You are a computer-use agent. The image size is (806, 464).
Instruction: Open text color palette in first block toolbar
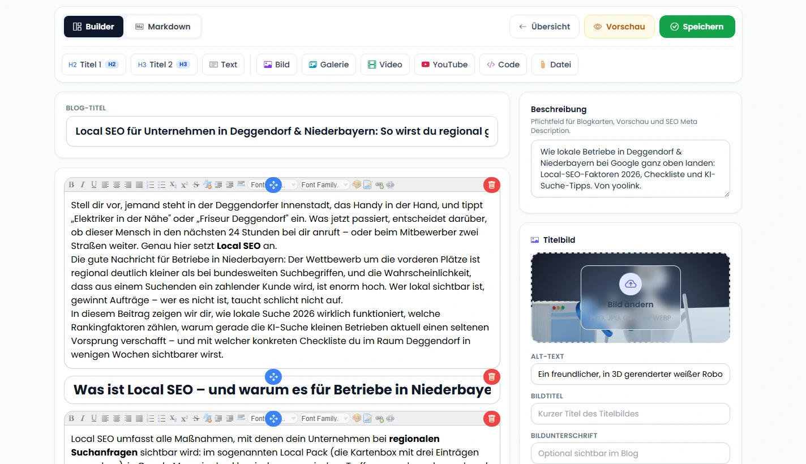click(356, 184)
